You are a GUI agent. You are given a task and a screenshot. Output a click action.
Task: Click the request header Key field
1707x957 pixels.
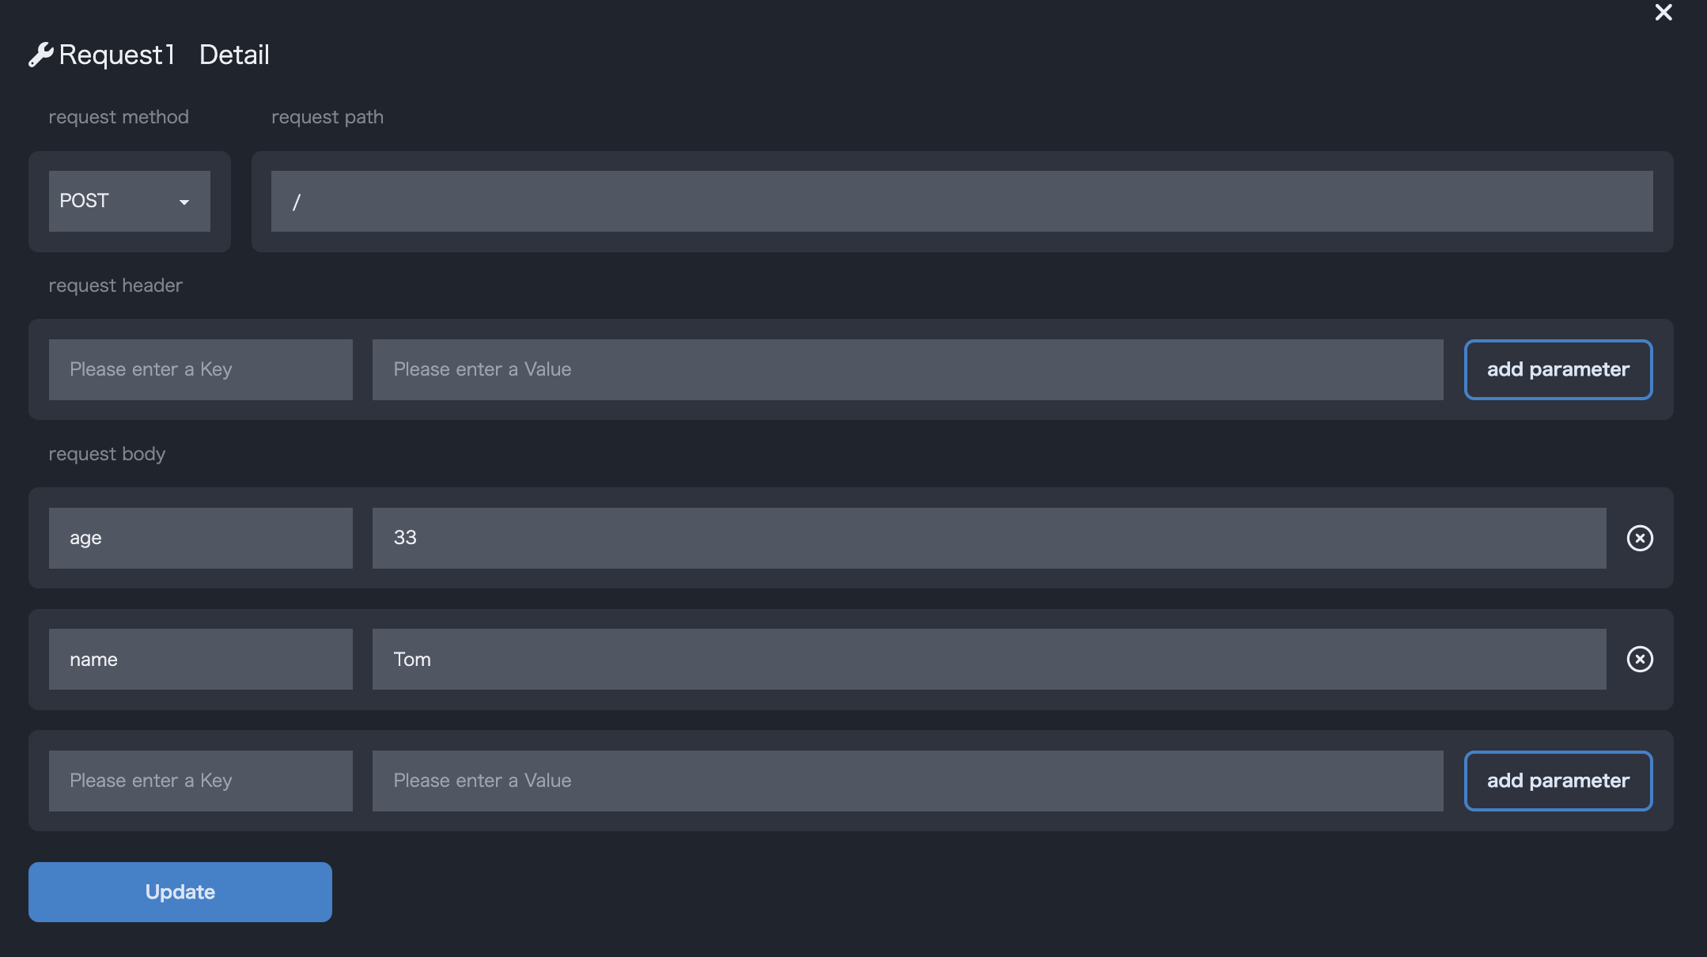200,369
